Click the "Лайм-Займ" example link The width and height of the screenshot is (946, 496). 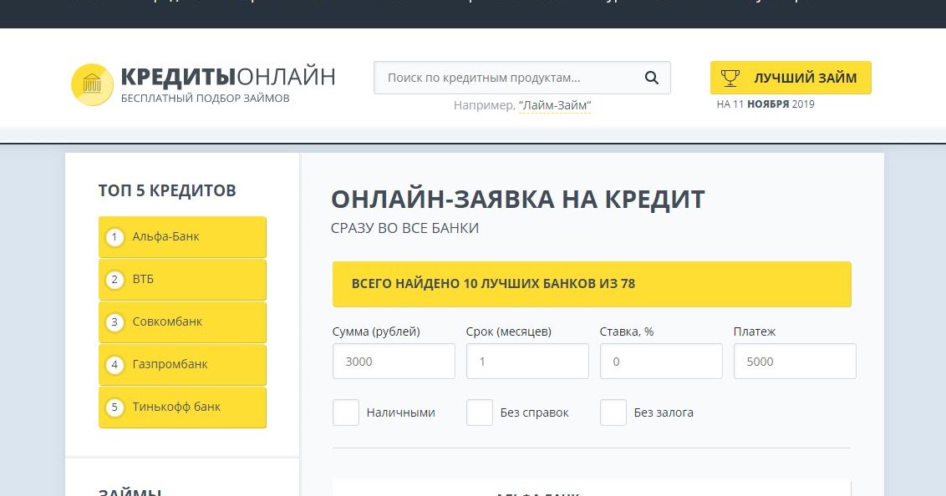[554, 105]
